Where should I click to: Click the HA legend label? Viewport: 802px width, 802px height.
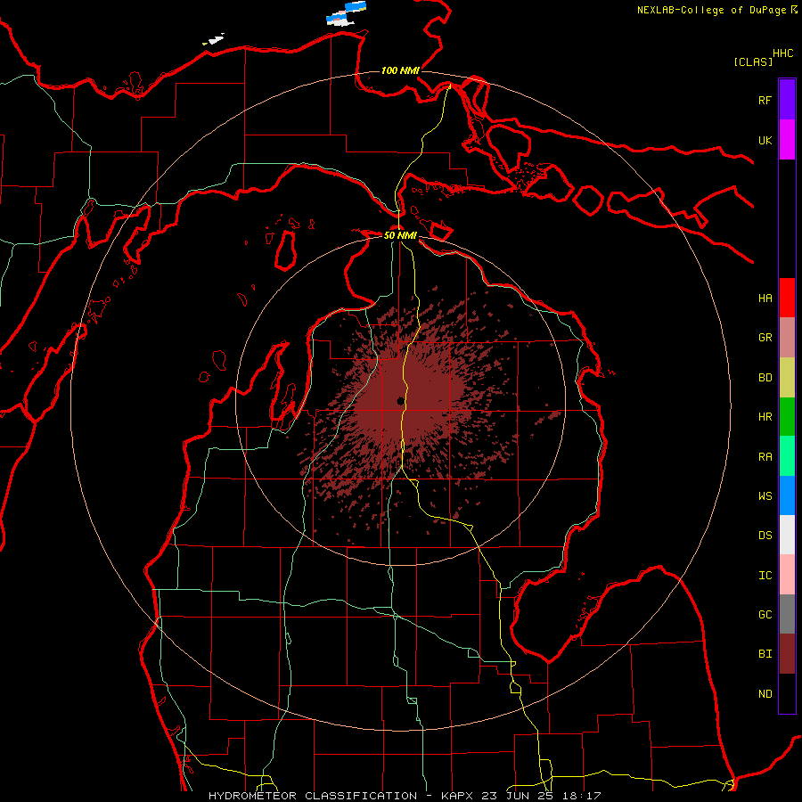(765, 299)
